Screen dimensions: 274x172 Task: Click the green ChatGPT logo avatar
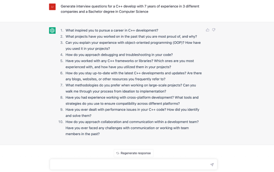(x=52, y=30)
